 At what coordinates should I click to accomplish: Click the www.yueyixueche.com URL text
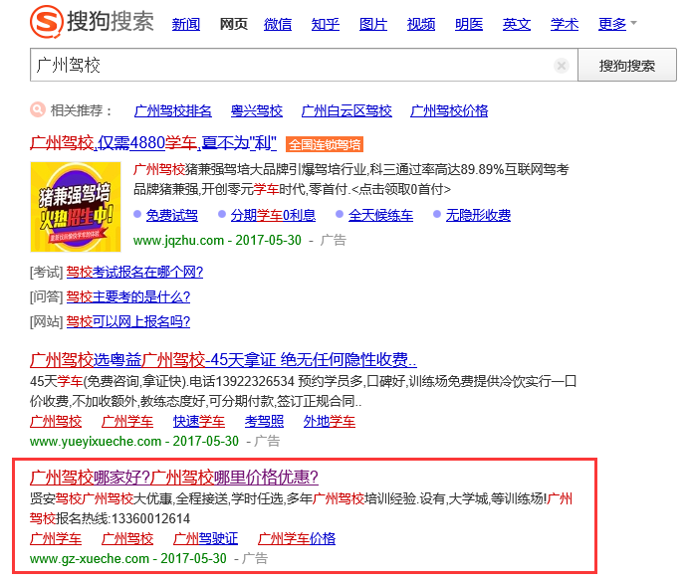pos(96,441)
